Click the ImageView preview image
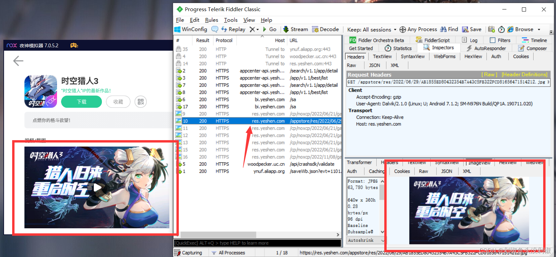556x257 pixels. [469, 210]
